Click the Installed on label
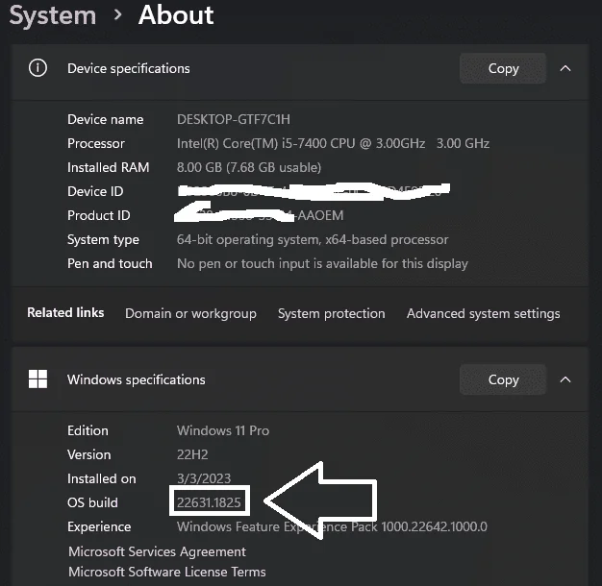This screenshot has width=602, height=586. click(102, 478)
